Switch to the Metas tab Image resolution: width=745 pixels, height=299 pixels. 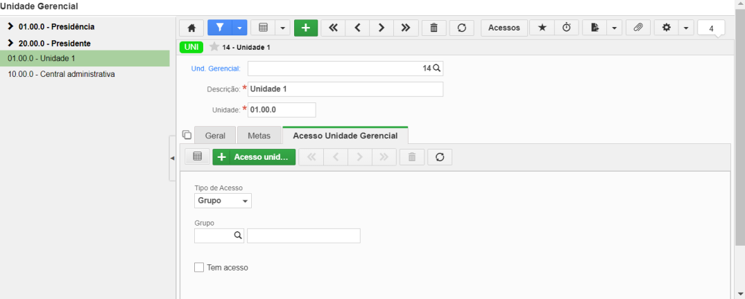tap(259, 136)
